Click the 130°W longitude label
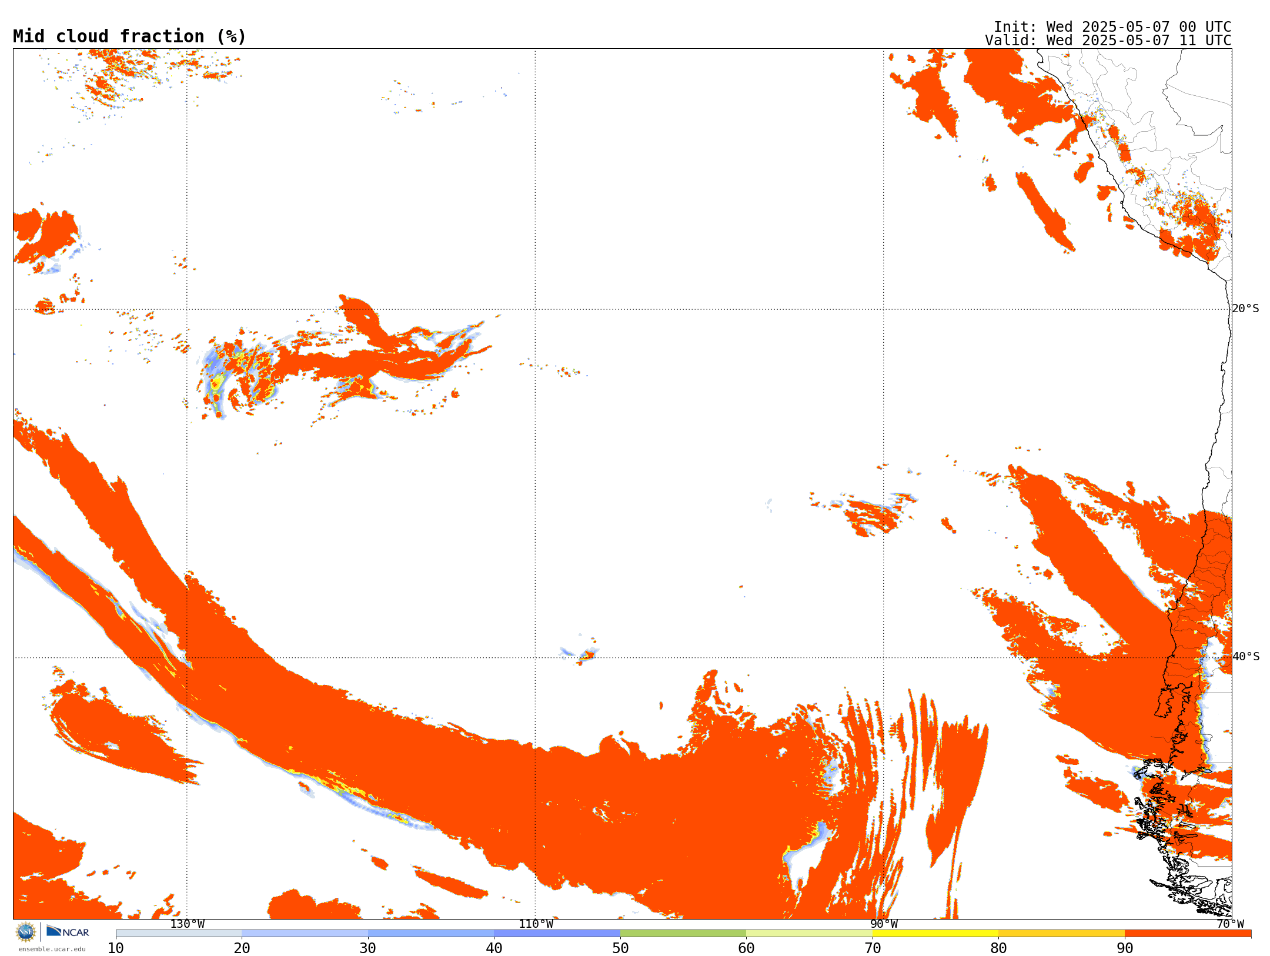The height and width of the screenshot is (956, 1270). click(188, 924)
